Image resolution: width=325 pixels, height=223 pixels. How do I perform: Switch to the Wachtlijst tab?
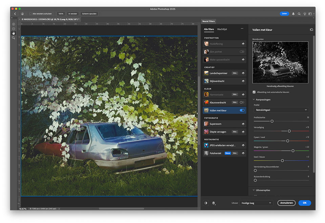point(222,29)
